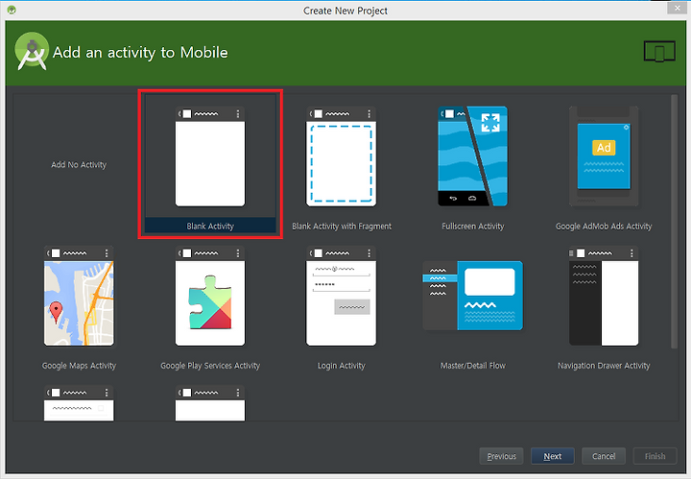This screenshot has width=691, height=479.
Task: Click the Previous button
Action: click(x=501, y=456)
